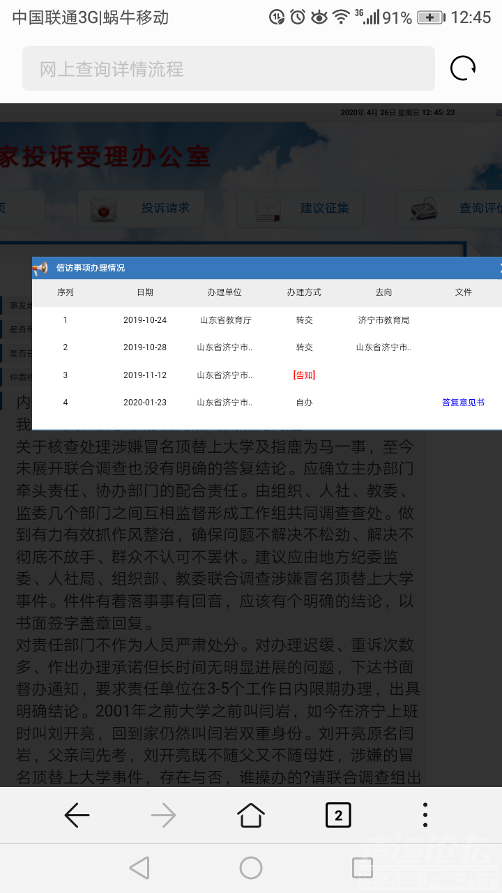Image resolution: width=502 pixels, height=893 pixels.
Task: Tap the status bar clock 12:45
Action: click(x=471, y=17)
